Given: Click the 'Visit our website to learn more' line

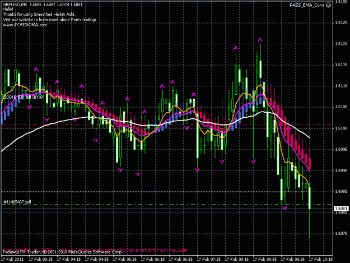Looking at the screenshot, I should [x=49, y=20].
